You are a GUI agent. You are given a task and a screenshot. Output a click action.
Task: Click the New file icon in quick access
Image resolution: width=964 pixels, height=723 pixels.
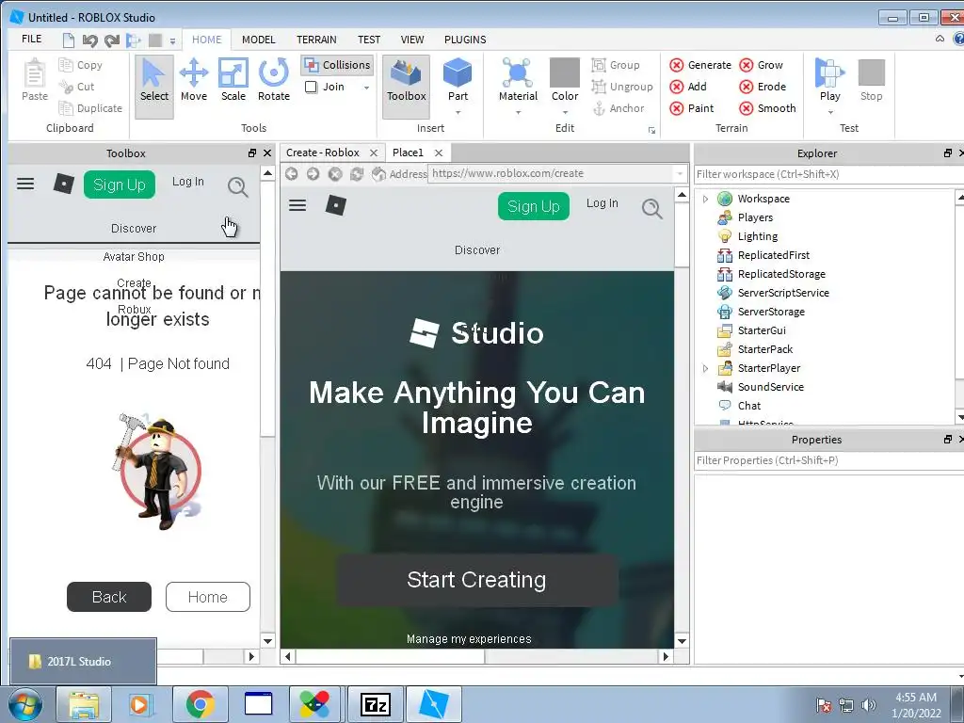coord(69,40)
